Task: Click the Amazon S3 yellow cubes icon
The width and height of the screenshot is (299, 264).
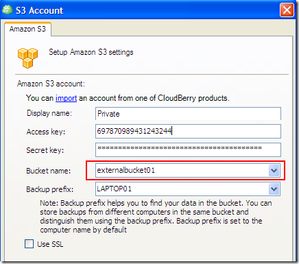Action: tap(27, 58)
